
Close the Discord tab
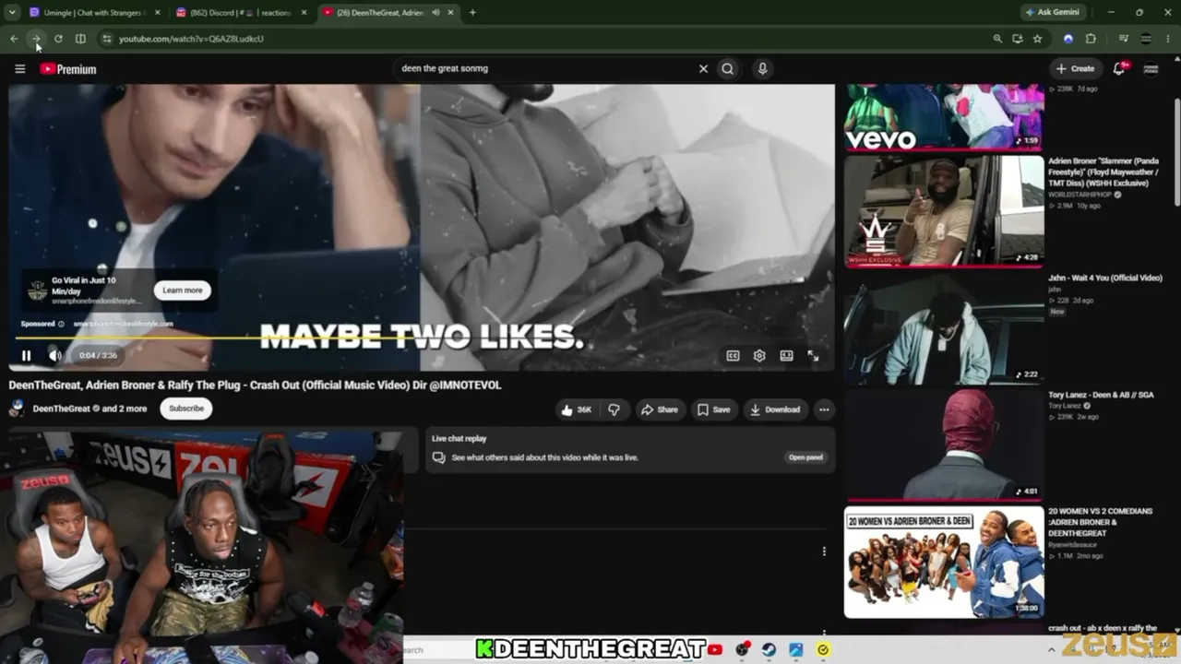(304, 12)
